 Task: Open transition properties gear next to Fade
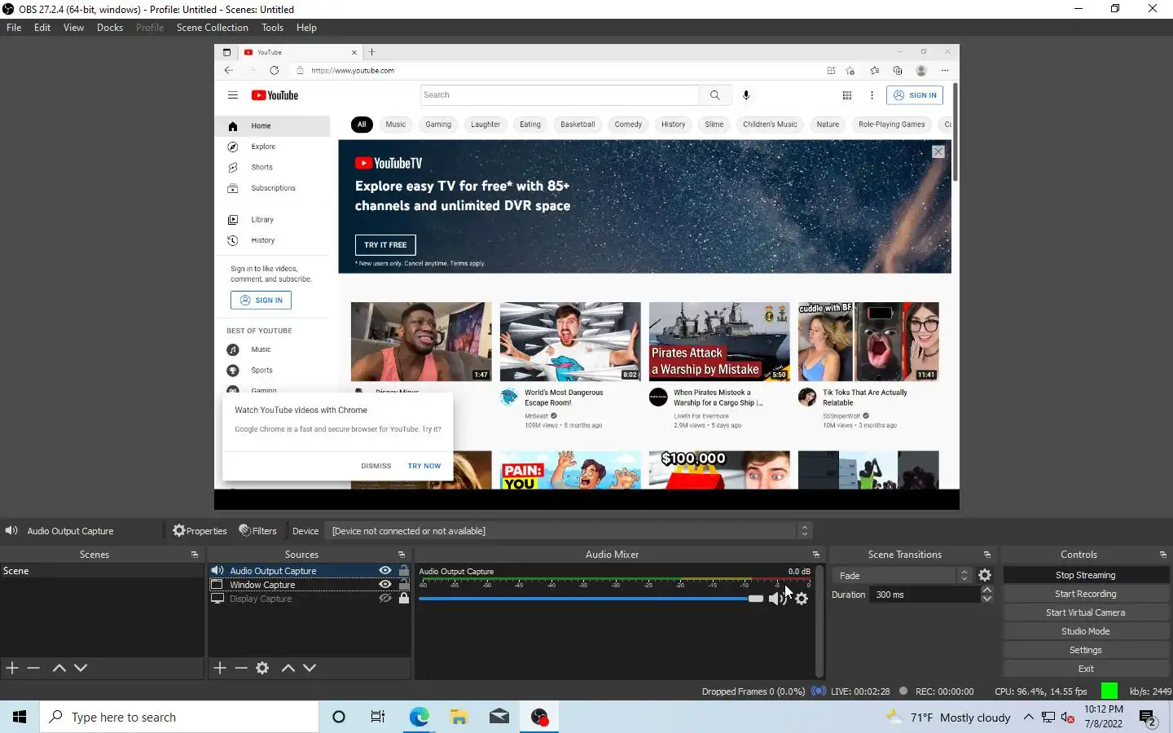tap(985, 575)
